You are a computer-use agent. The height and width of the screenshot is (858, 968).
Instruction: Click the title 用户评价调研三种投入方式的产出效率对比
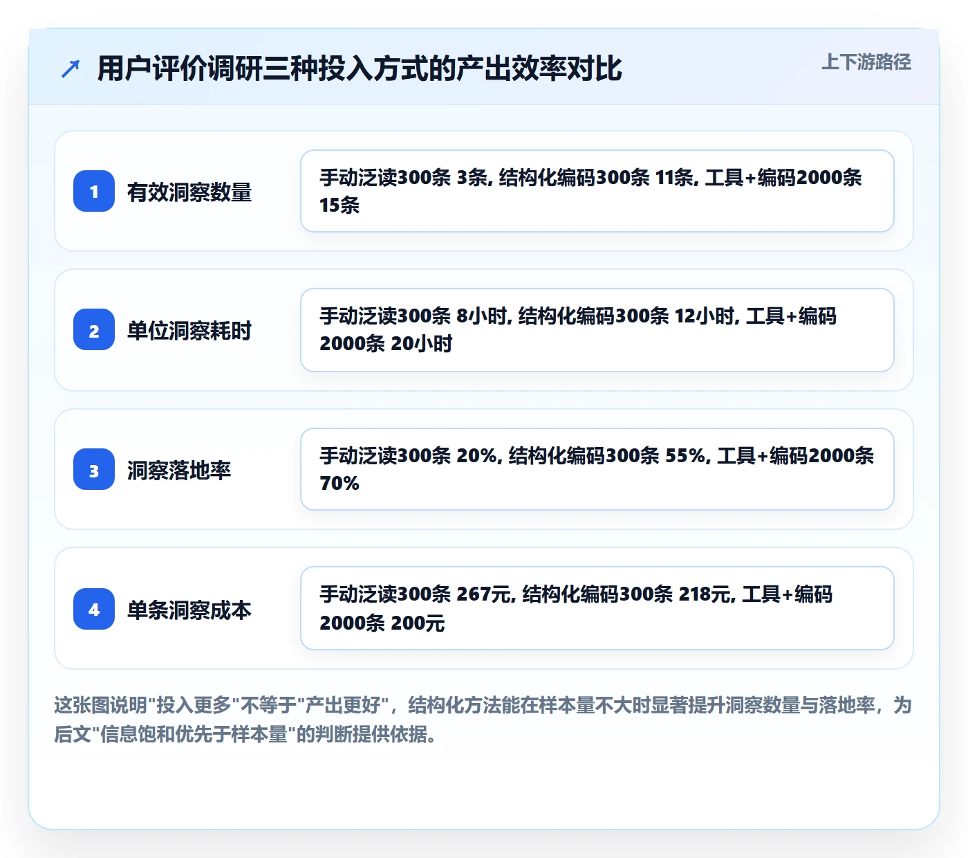pos(360,69)
